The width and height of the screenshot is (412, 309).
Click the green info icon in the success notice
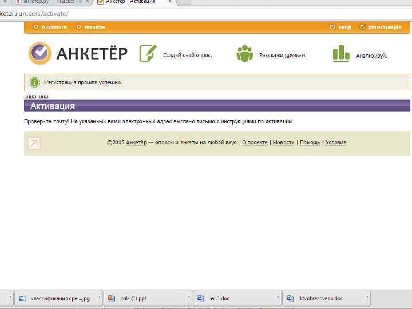34,82
